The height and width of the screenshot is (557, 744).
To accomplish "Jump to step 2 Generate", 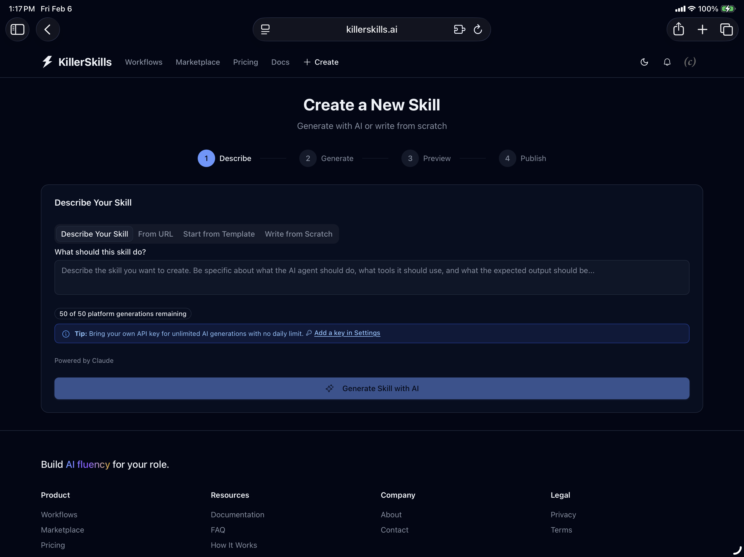I will pyautogui.click(x=308, y=158).
